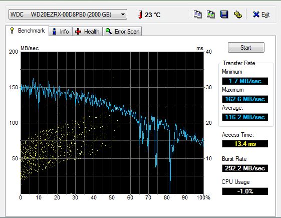Click the red cross Health icon
The width and height of the screenshot is (281, 218).
click(x=78, y=32)
